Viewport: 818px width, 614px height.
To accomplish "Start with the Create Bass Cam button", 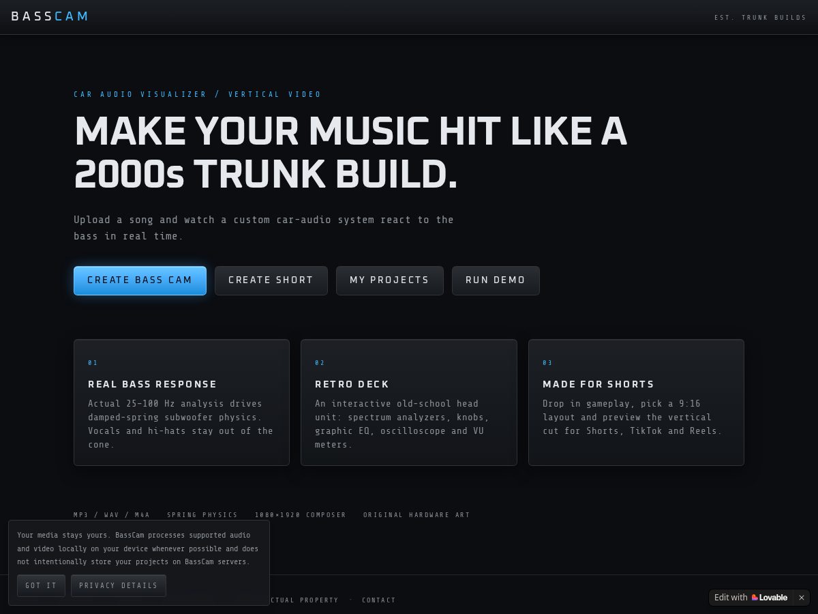I will pos(140,280).
